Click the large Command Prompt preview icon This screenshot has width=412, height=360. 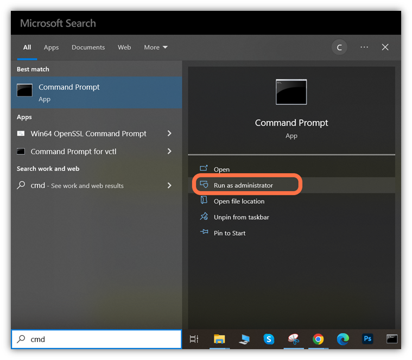(x=291, y=92)
